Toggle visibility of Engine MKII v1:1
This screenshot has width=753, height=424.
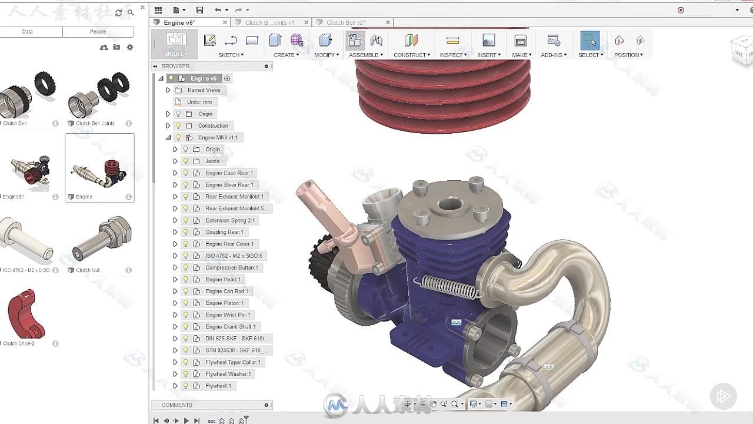(x=178, y=137)
